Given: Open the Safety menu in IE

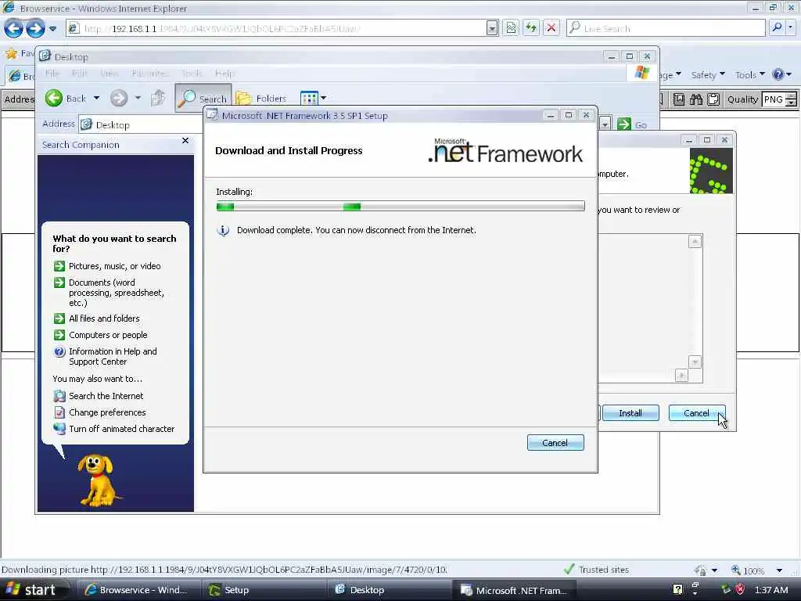Looking at the screenshot, I should [707, 74].
